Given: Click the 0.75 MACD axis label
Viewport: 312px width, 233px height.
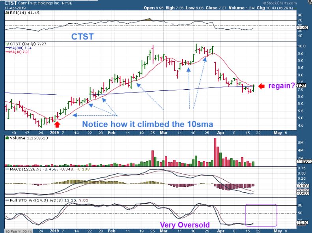Looking at the screenshot, I should (x=302, y=168).
